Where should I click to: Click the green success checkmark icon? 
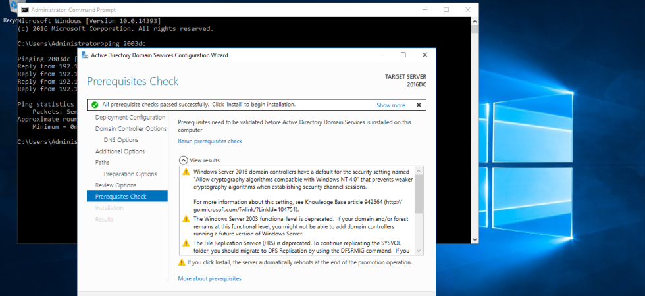[x=95, y=105]
